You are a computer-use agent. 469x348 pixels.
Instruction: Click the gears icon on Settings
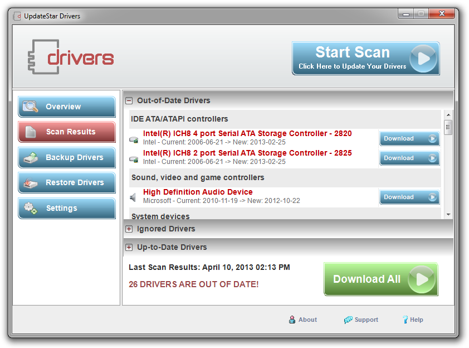pos(31,208)
